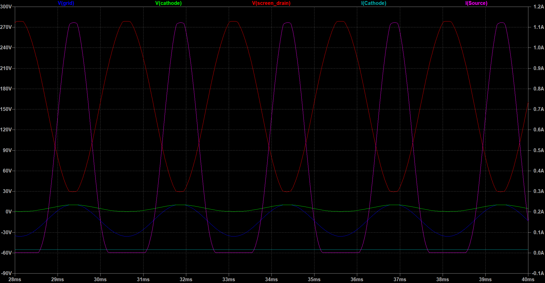Click the 30V left axis label

7,191
